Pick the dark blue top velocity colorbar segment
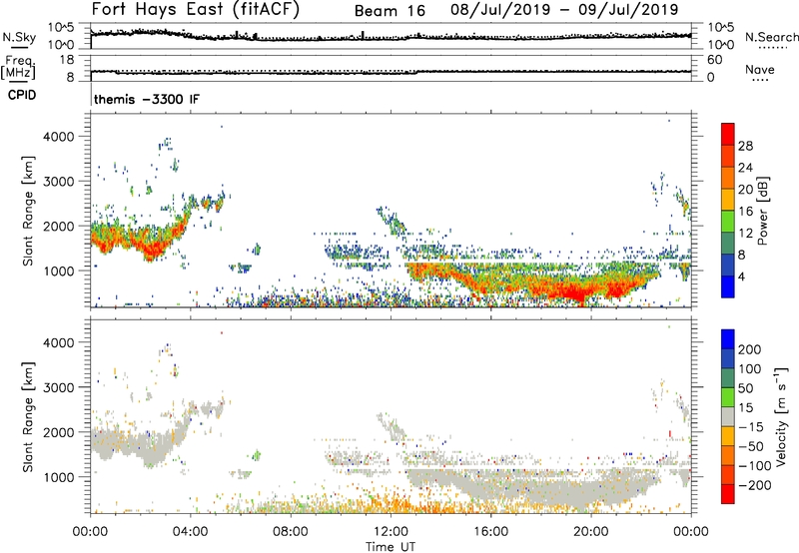 728,339
